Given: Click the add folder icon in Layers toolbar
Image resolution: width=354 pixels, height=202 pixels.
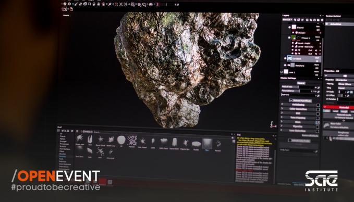Looking at the screenshot, I should 318,20.
